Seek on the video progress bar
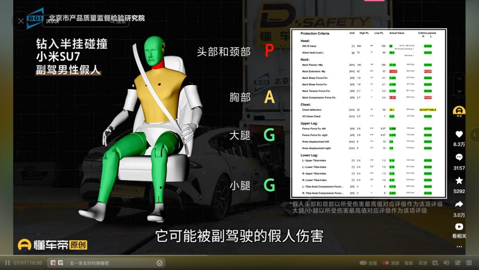Screen dimensions: 479x270 tap(239, 256)
